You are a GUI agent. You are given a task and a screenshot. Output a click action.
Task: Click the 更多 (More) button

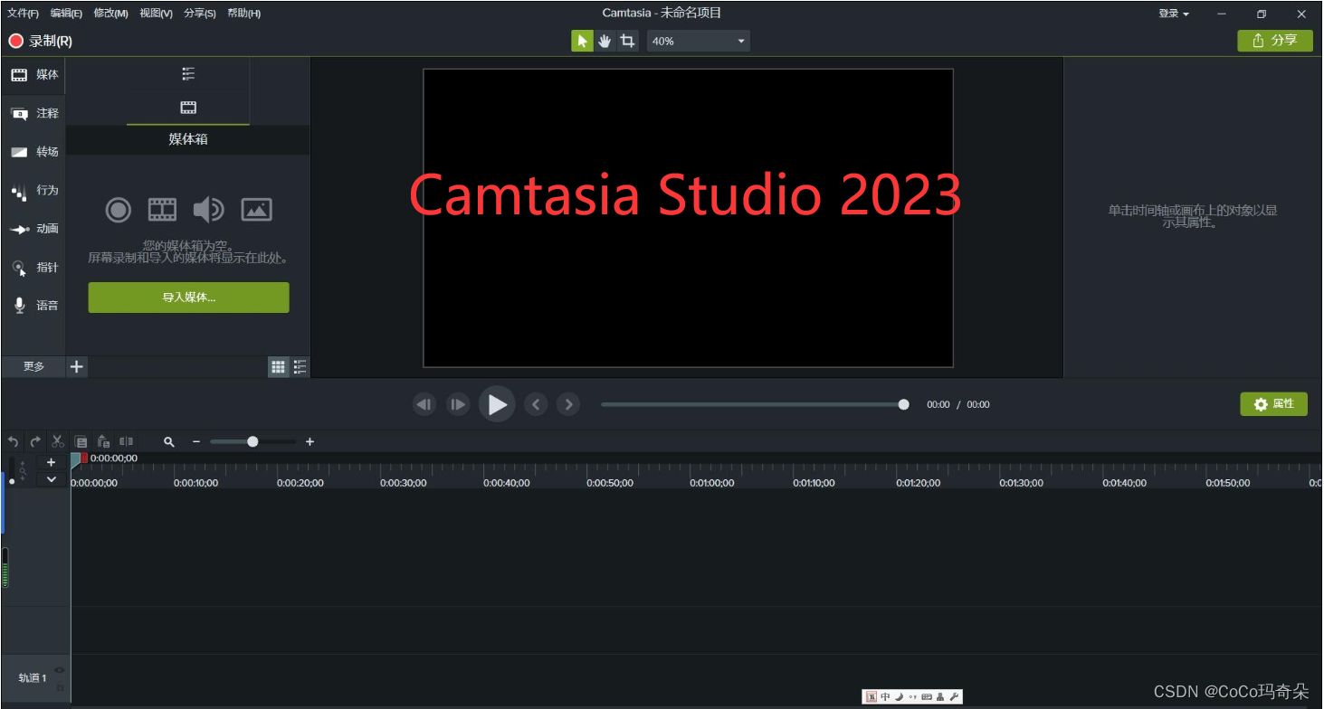click(x=33, y=366)
